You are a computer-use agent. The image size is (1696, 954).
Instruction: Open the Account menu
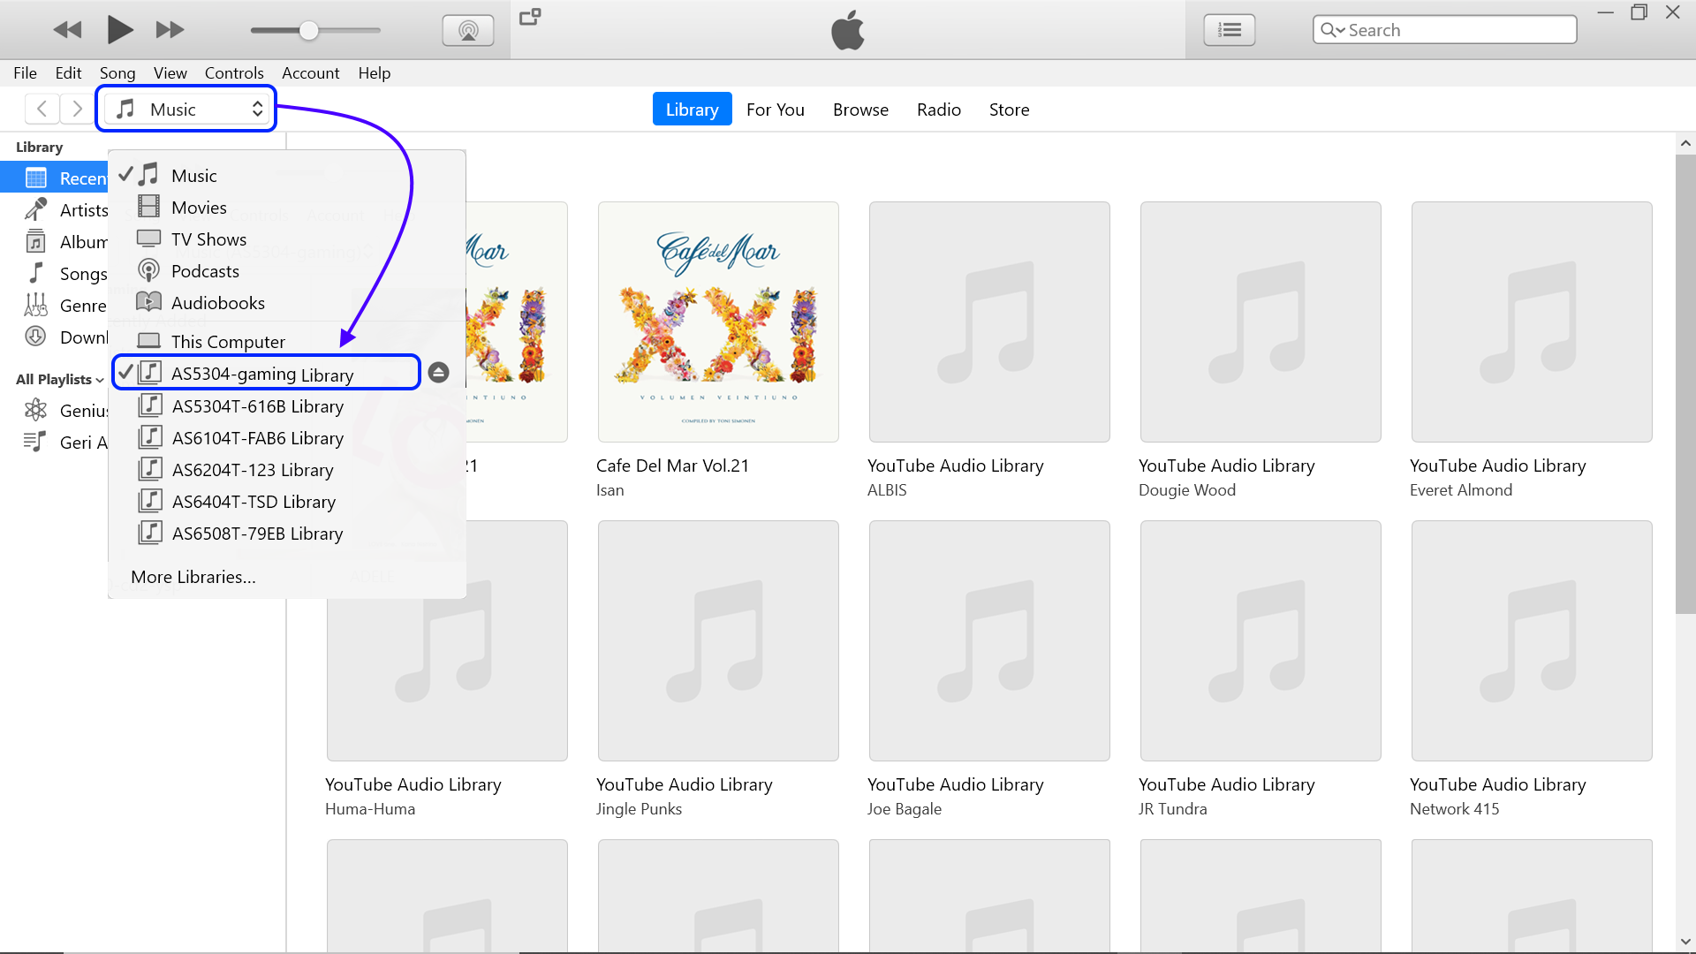310,73
